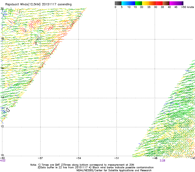Image resolution: width=195 pixels, height=172 pixels.
Task: Click the black island outline near 13N
Action: pos(8,110)
